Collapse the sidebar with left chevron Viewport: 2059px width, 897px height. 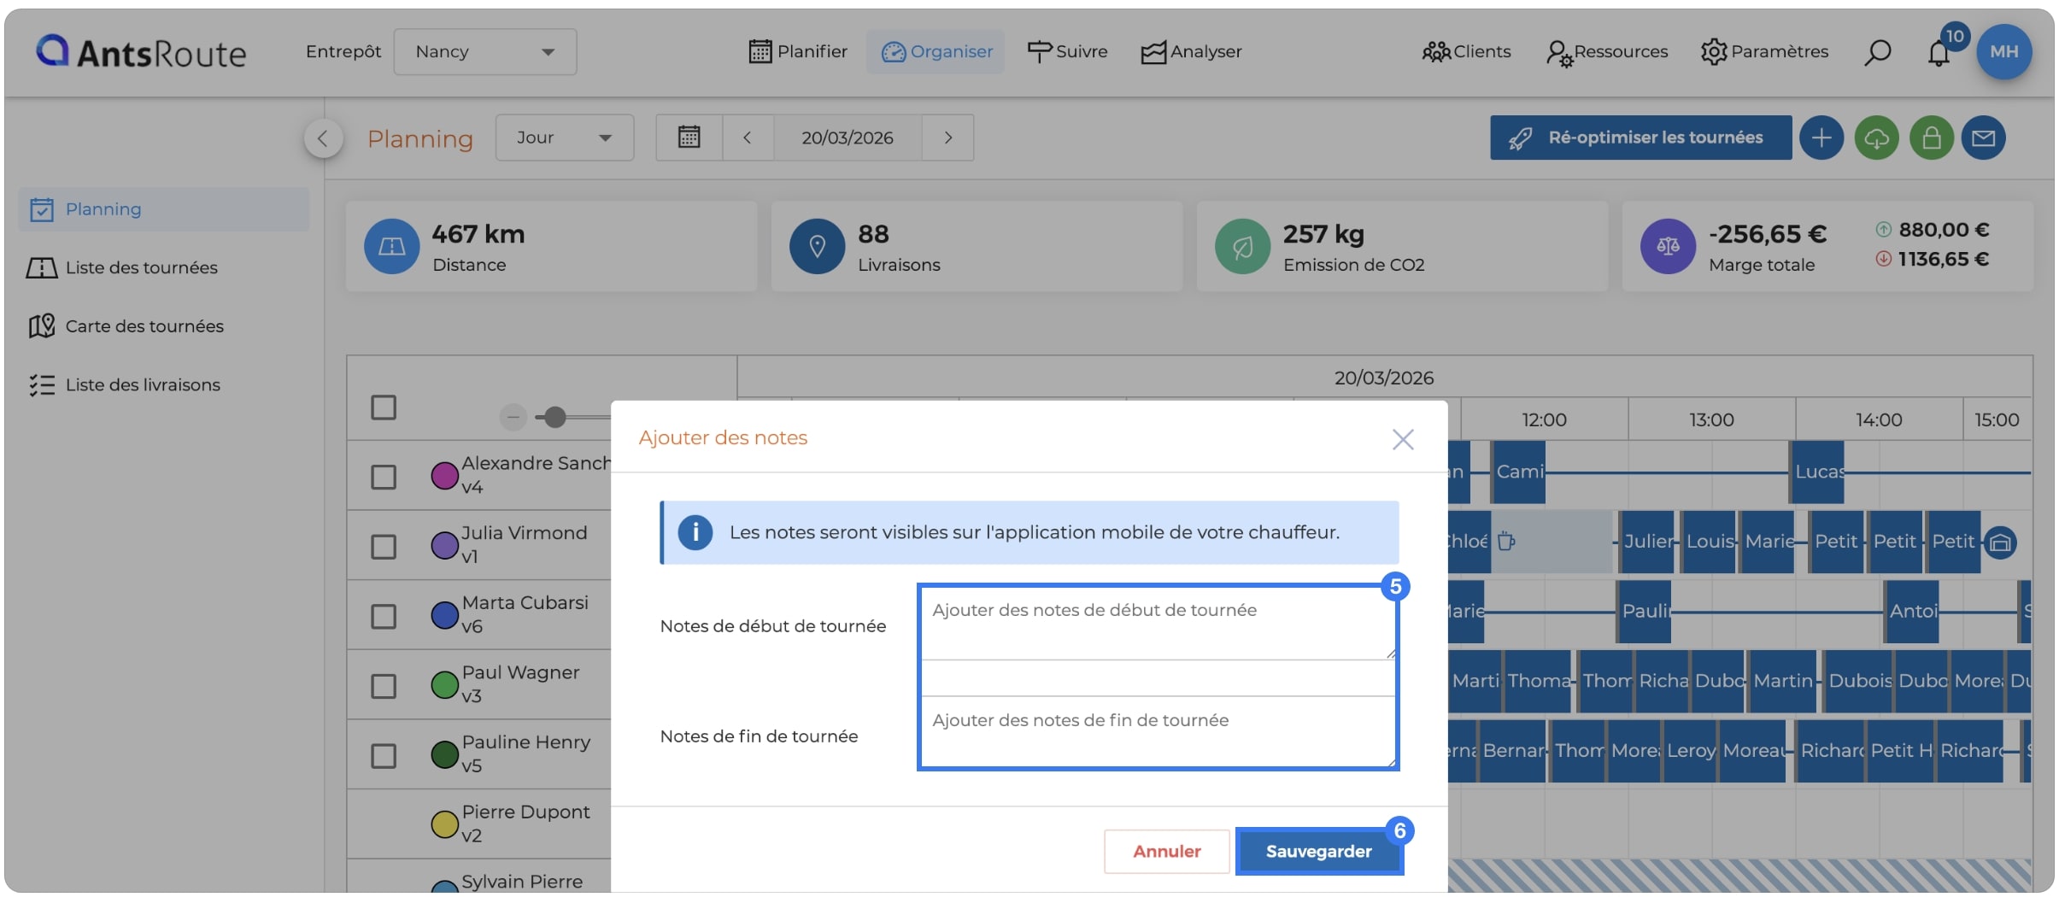tap(323, 138)
